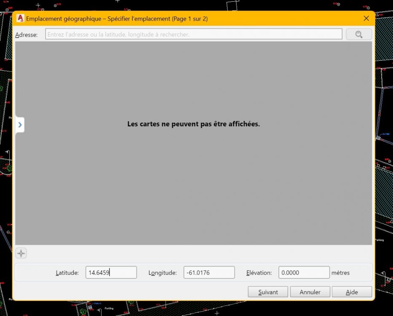
Task: Open help via the Aide button
Action: point(352,292)
